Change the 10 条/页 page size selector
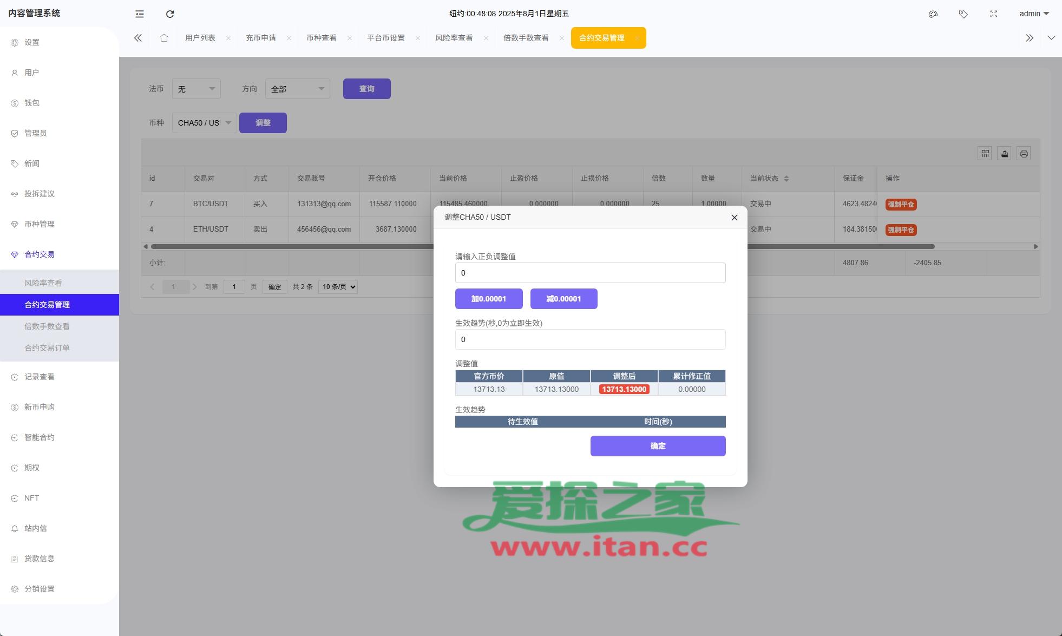 click(x=338, y=287)
